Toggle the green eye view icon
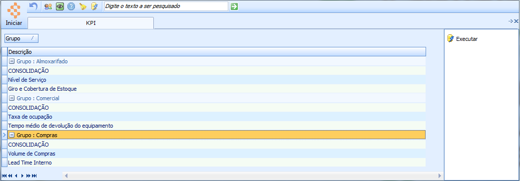This screenshot has width=520, height=181. click(60, 6)
